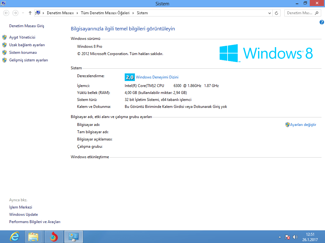Open İşlem Merkezi link
This screenshot has height=243, width=325.
tap(21, 207)
